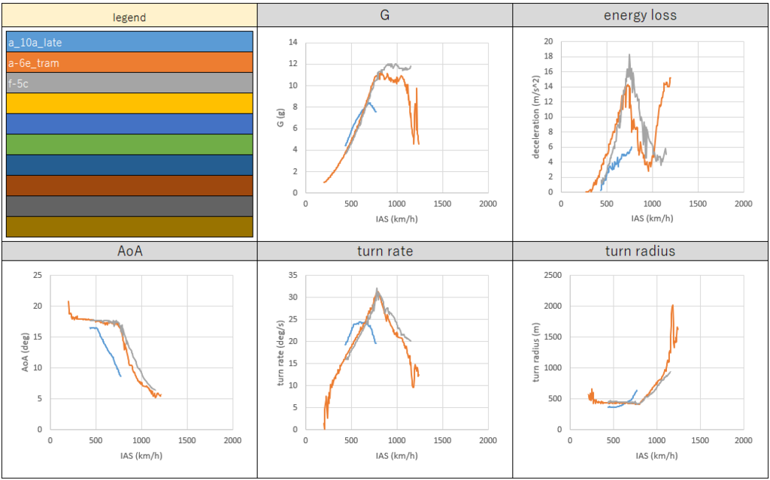Select the 'energy loss' title cell

[641, 17]
